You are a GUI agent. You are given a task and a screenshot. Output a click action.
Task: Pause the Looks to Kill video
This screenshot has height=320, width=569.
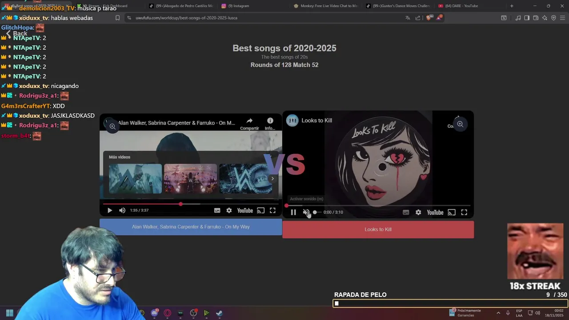pos(293,212)
